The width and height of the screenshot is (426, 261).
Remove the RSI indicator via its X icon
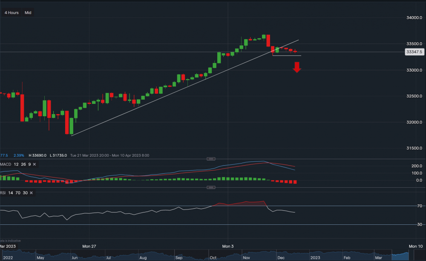[30, 192]
